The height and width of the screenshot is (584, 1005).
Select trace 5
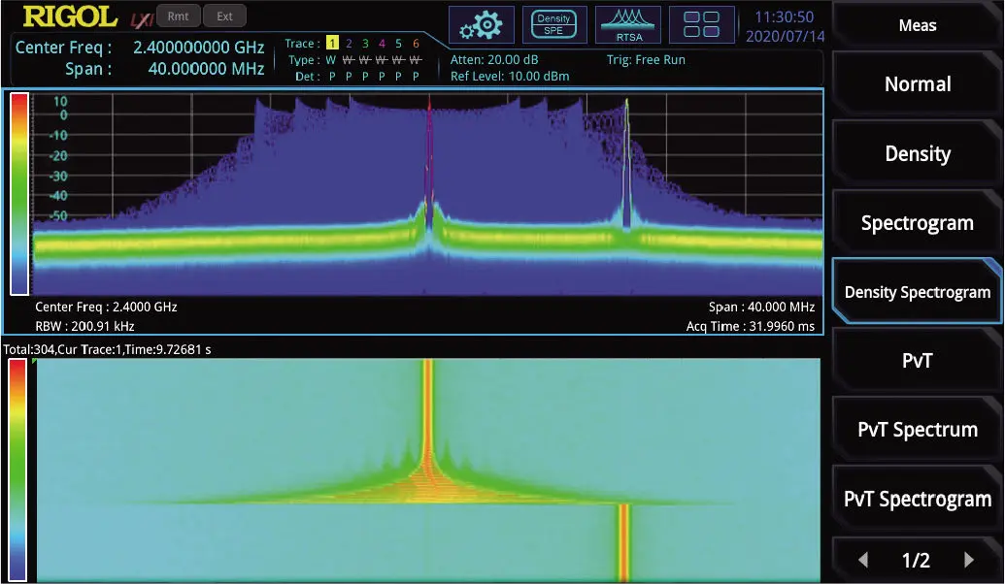tap(399, 43)
